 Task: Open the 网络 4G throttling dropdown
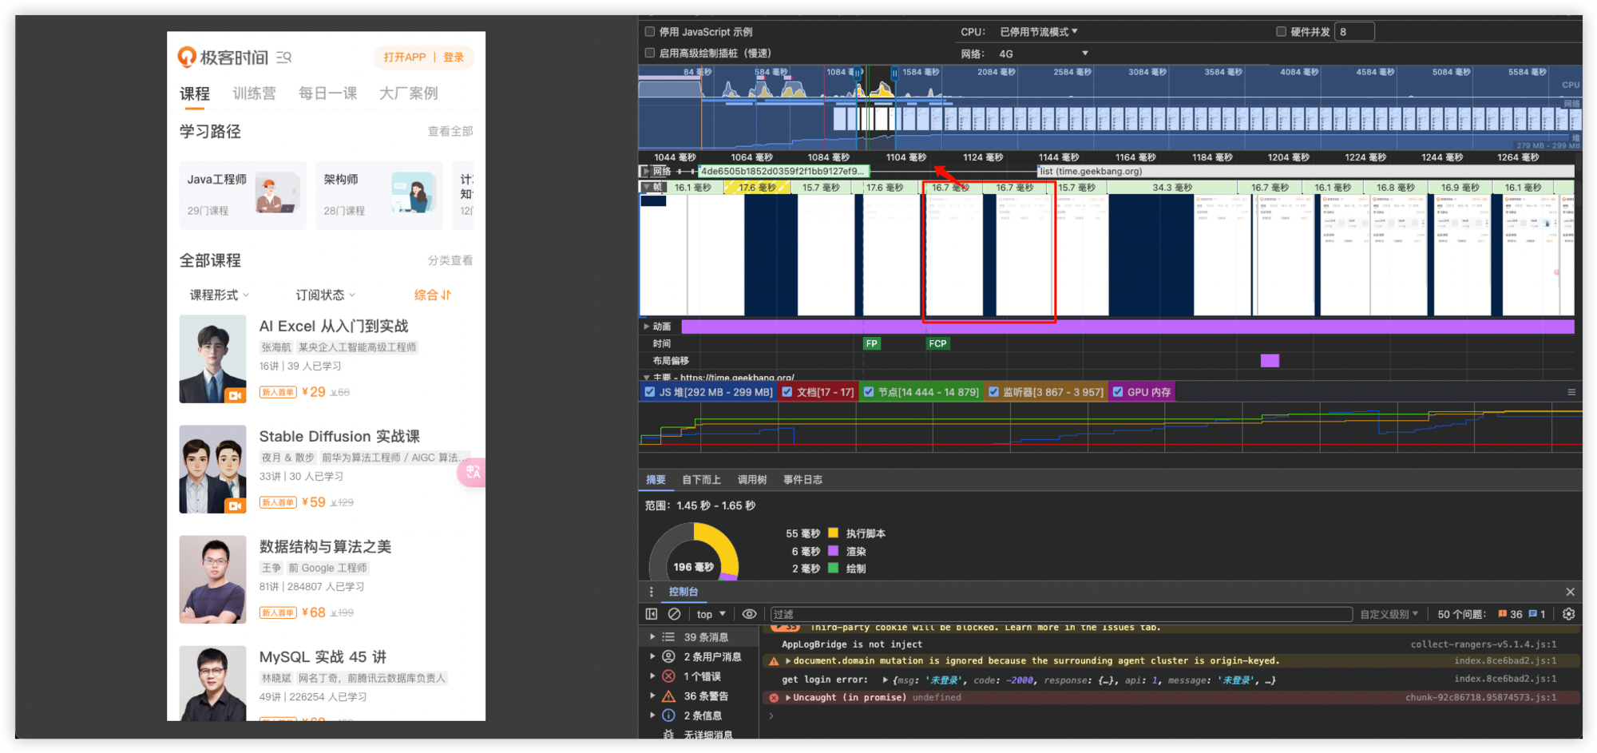tap(1044, 54)
